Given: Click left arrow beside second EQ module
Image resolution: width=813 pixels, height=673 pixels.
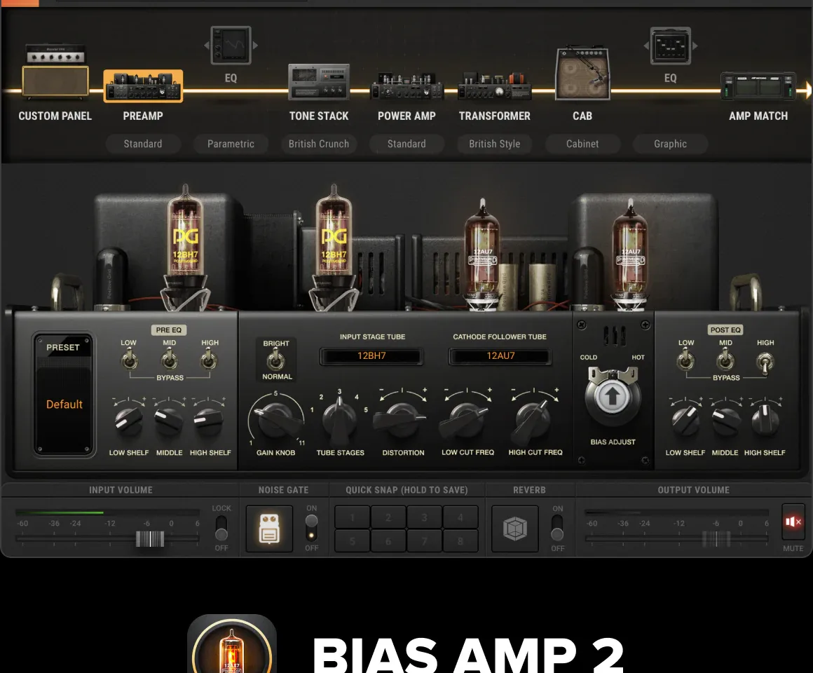Looking at the screenshot, I should click(x=646, y=46).
